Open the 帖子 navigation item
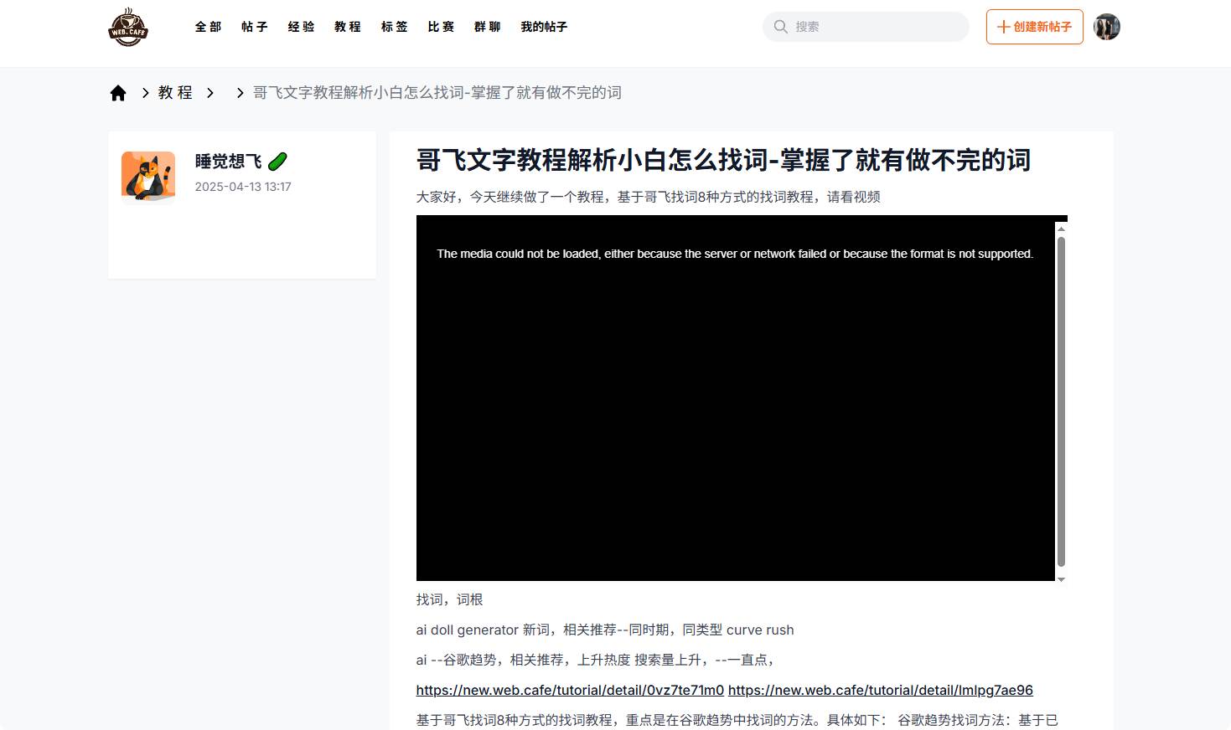Viewport: 1231px width, 730px height. [255, 27]
